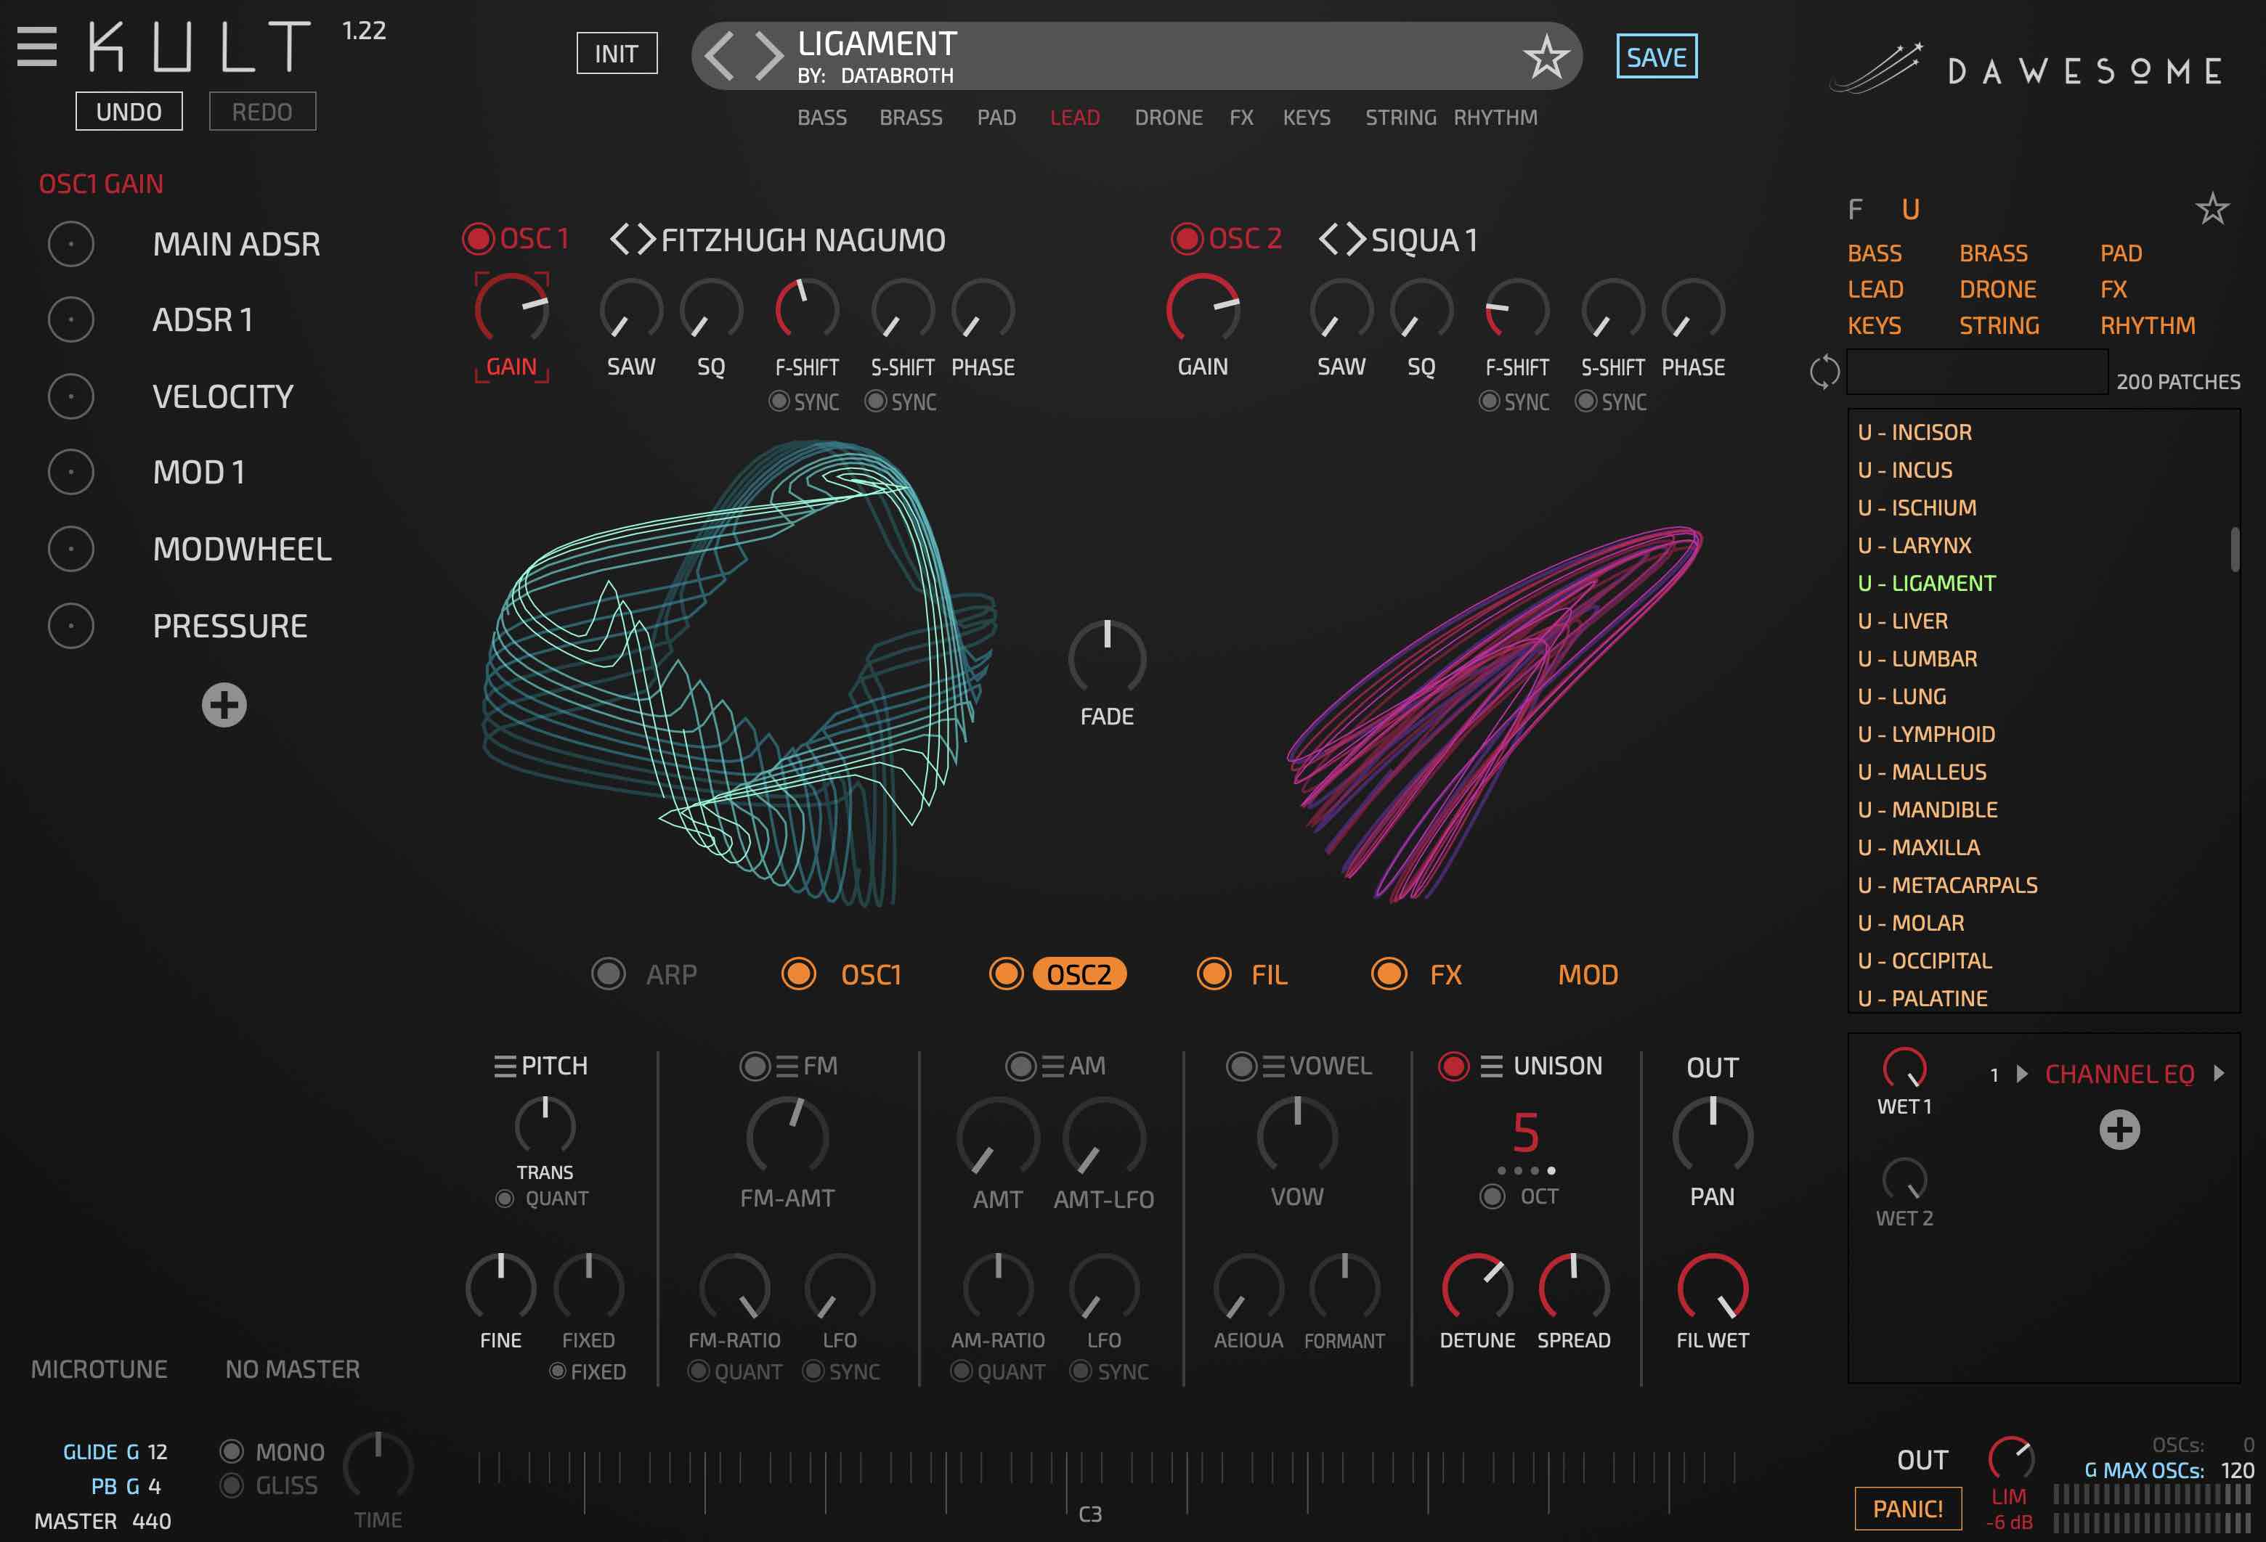The height and width of the screenshot is (1542, 2266).
Task: Click the Dawesome logo
Action: tap(2026, 69)
